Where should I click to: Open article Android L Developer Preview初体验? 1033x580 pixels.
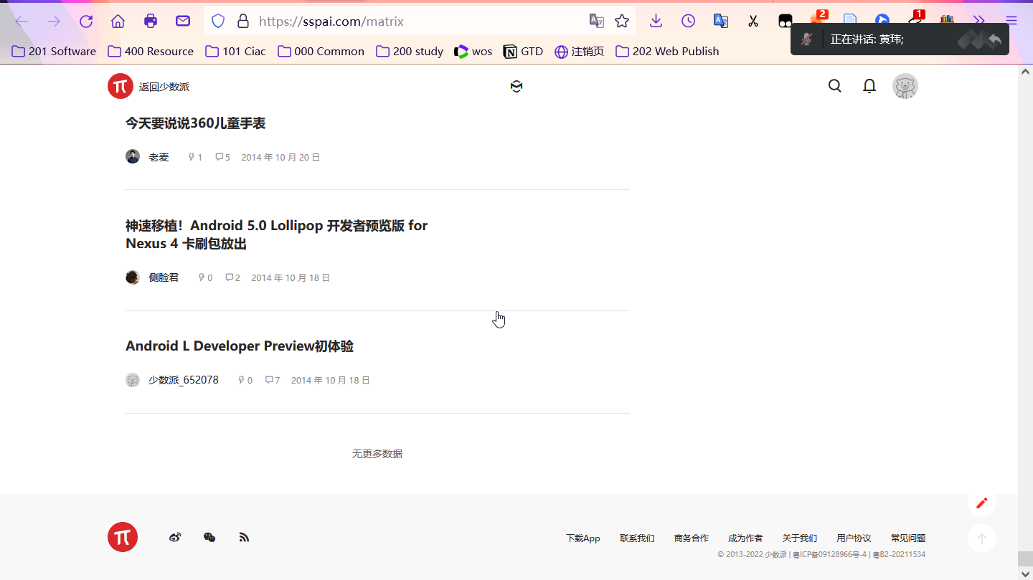pyautogui.click(x=240, y=346)
